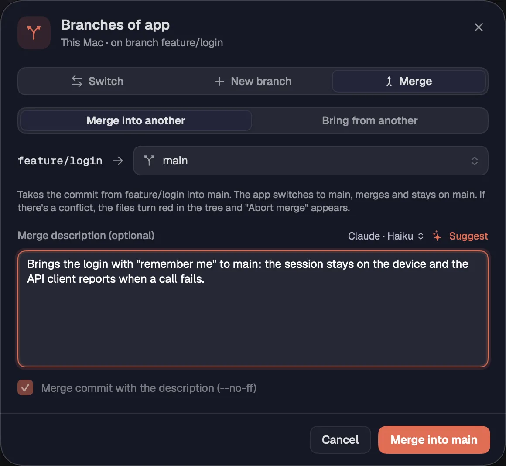Click Suggest to generate a merge description
Image resolution: width=506 pixels, height=466 pixels.
468,236
